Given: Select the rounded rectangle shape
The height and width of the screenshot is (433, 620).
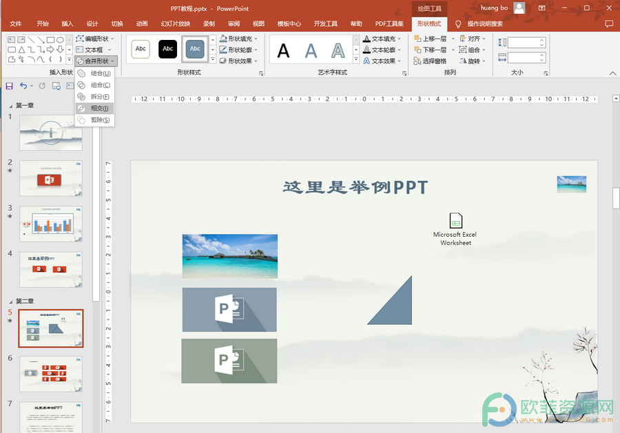Looking at the screenshot, I should (12, 50).
